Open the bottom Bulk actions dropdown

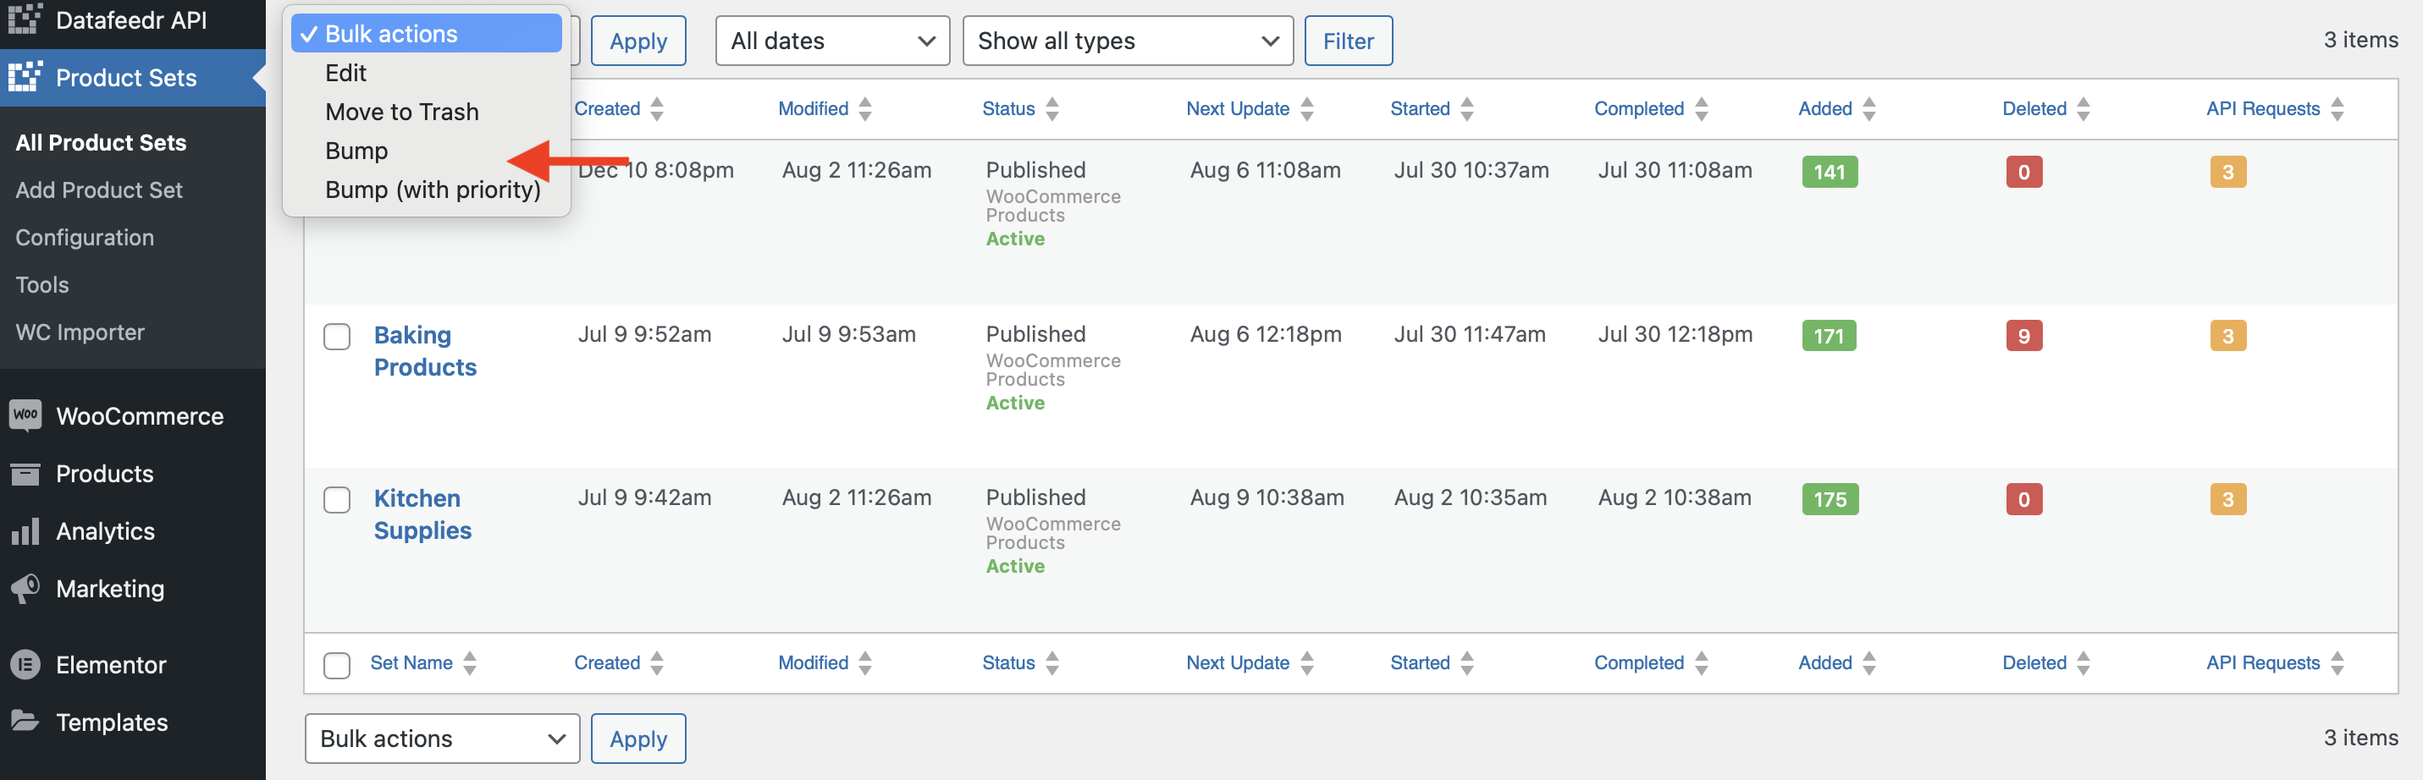coord(442,739)
